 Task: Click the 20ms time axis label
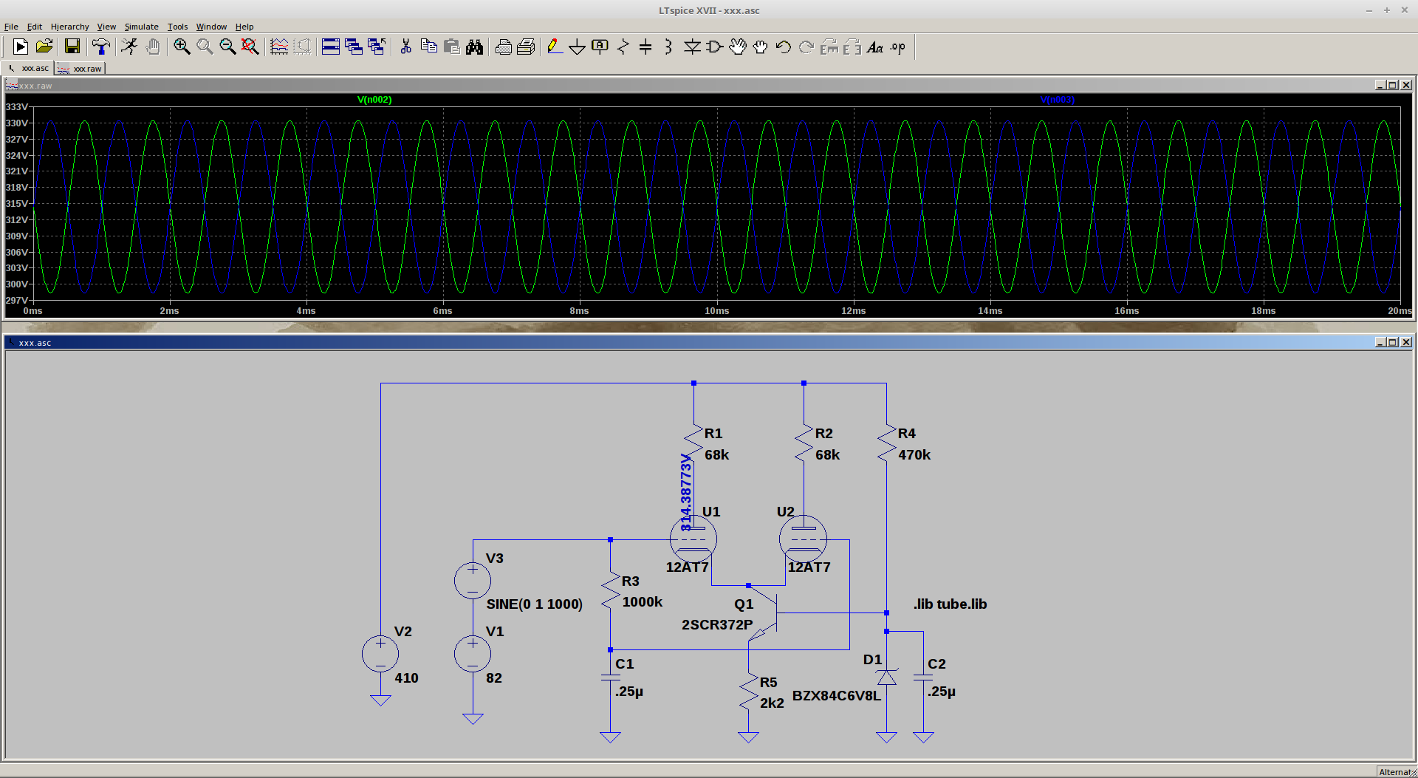pos(1399,311)
